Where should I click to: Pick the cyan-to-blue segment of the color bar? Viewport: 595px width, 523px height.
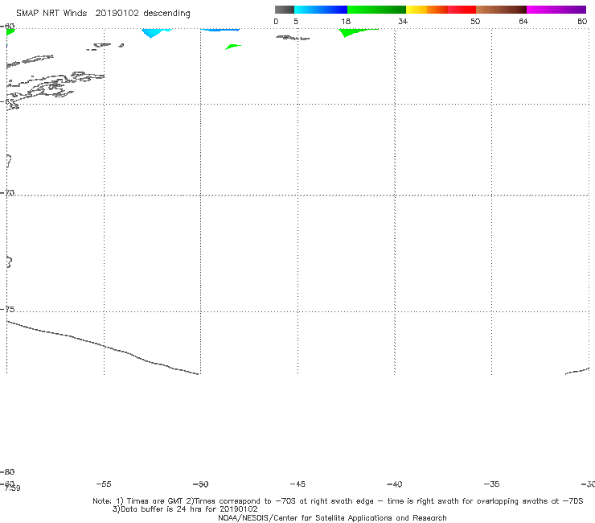pos(321,10)
